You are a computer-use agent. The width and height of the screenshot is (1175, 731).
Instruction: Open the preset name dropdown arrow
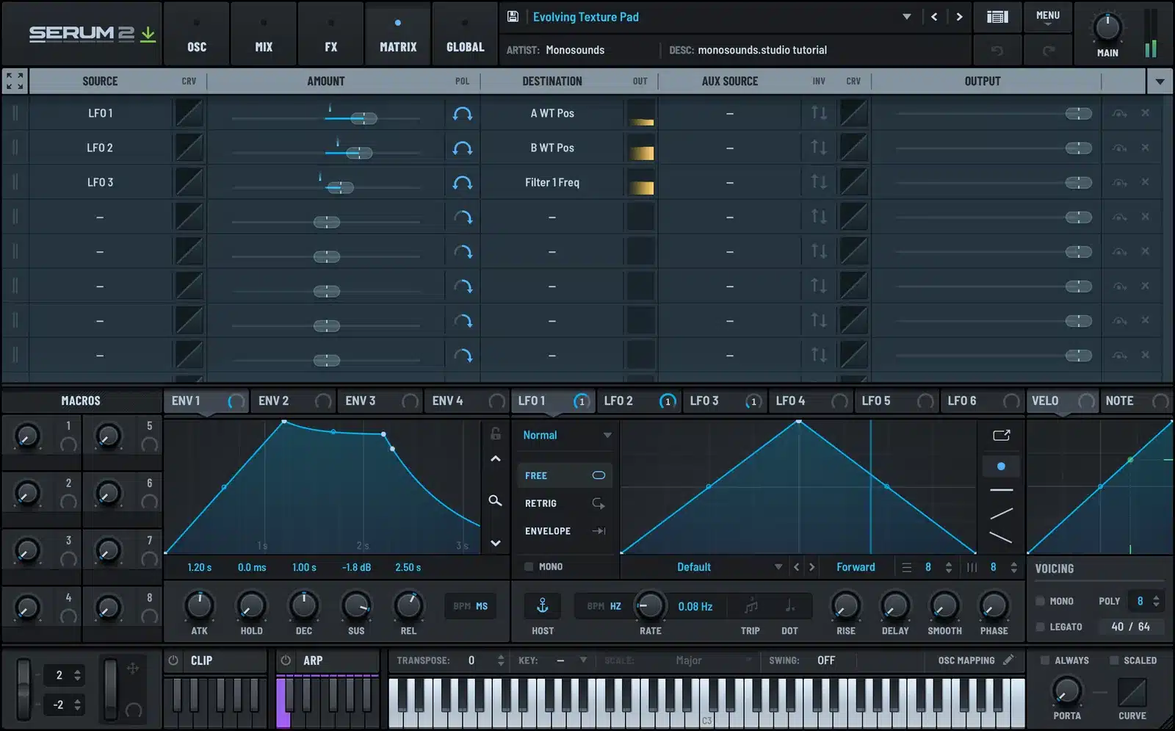click(907, 17)
